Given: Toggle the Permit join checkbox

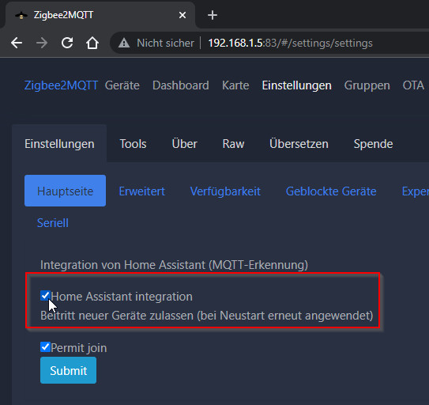Looking at the screenshot, I should [45, 347].
